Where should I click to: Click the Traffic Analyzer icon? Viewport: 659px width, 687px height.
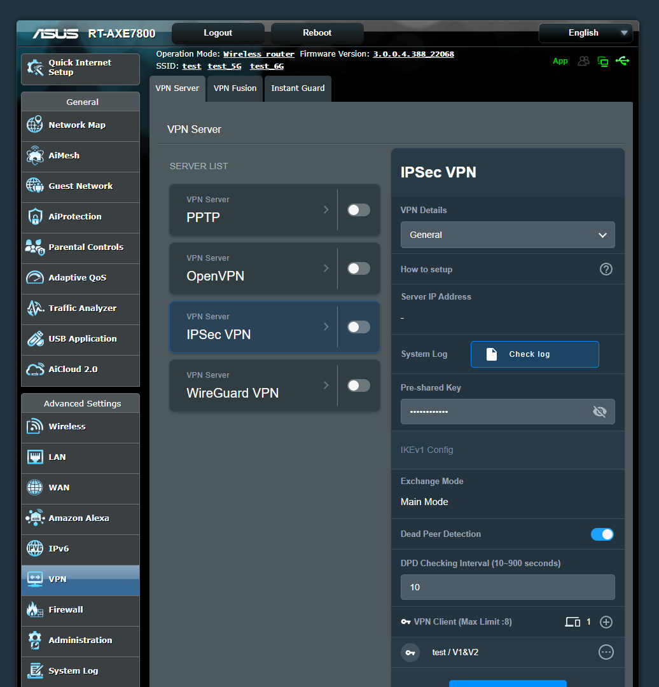point(35,308)
